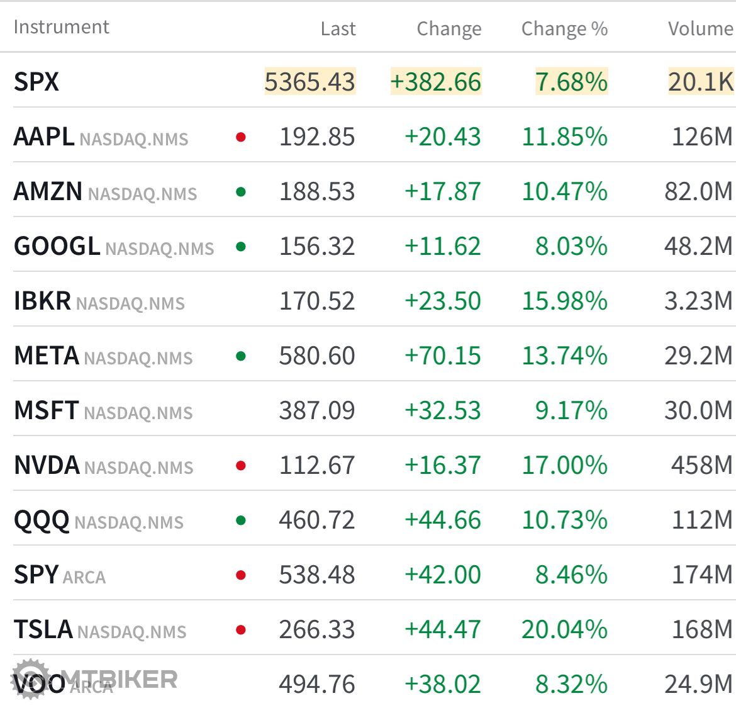
Task: Click the red status dot beside AAPL
Action: pyautogui.click(x=240, y=137)
